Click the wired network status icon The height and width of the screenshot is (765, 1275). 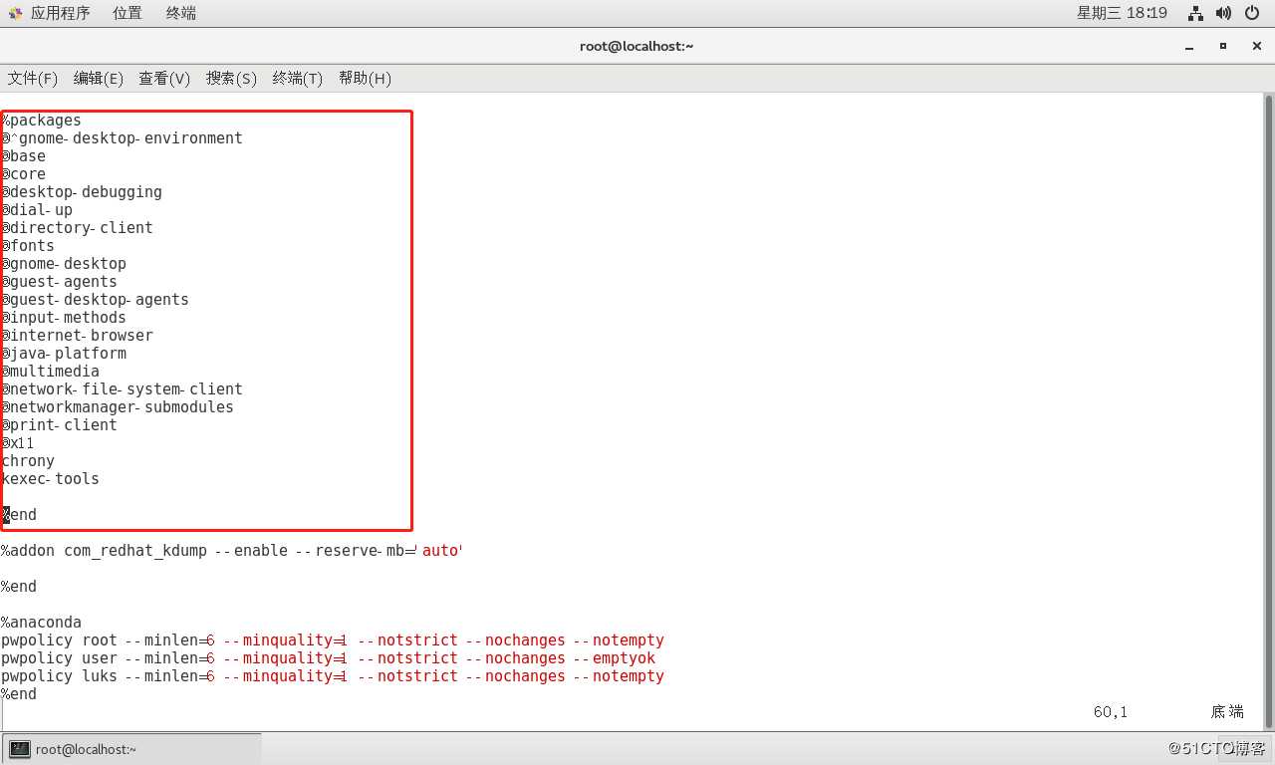1196,13
